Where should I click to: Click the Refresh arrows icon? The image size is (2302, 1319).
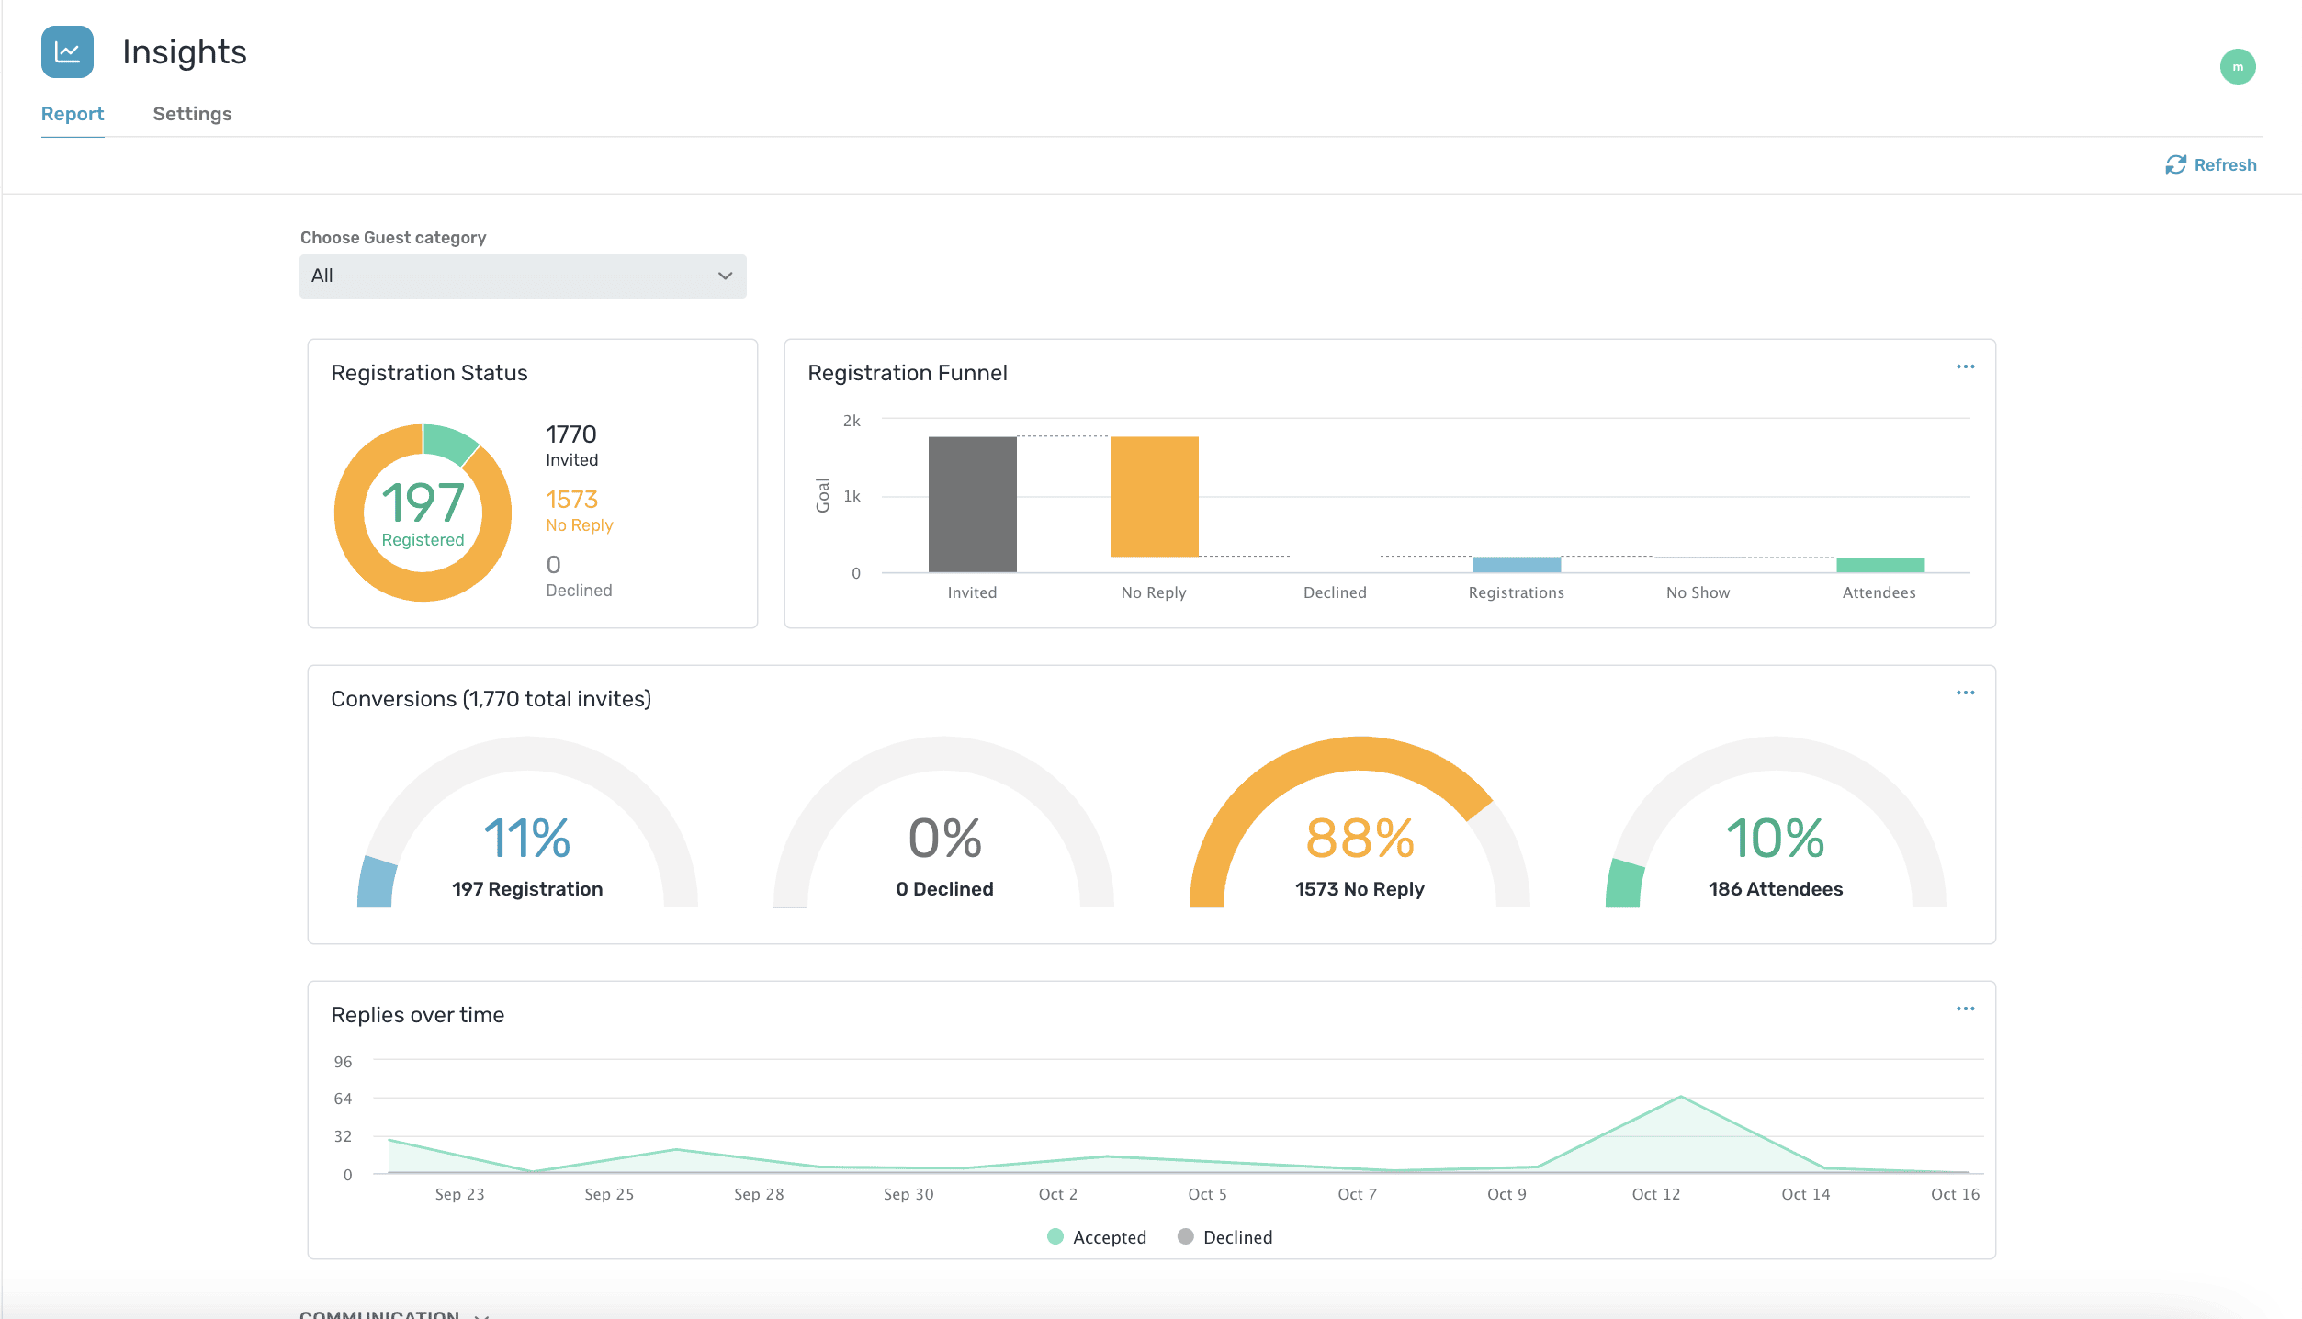click(x=2174, y=165)
